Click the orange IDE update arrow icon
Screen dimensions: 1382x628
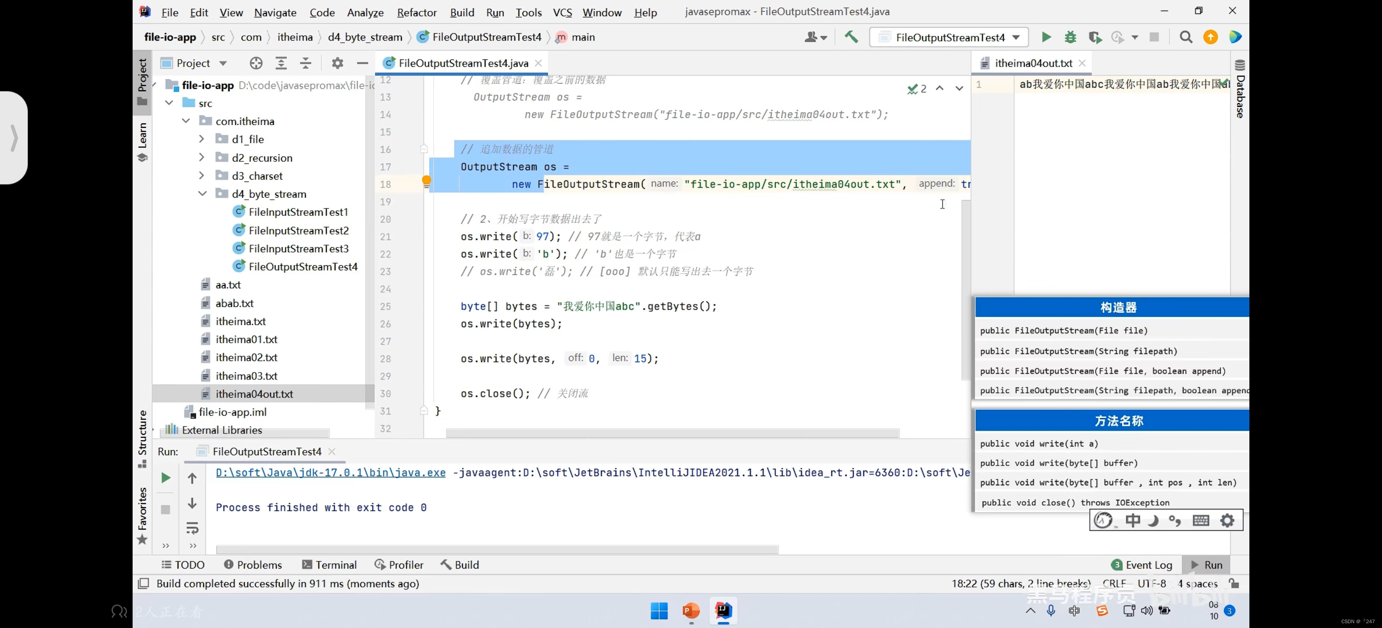pyautogui.click(x=1210, y=37)
